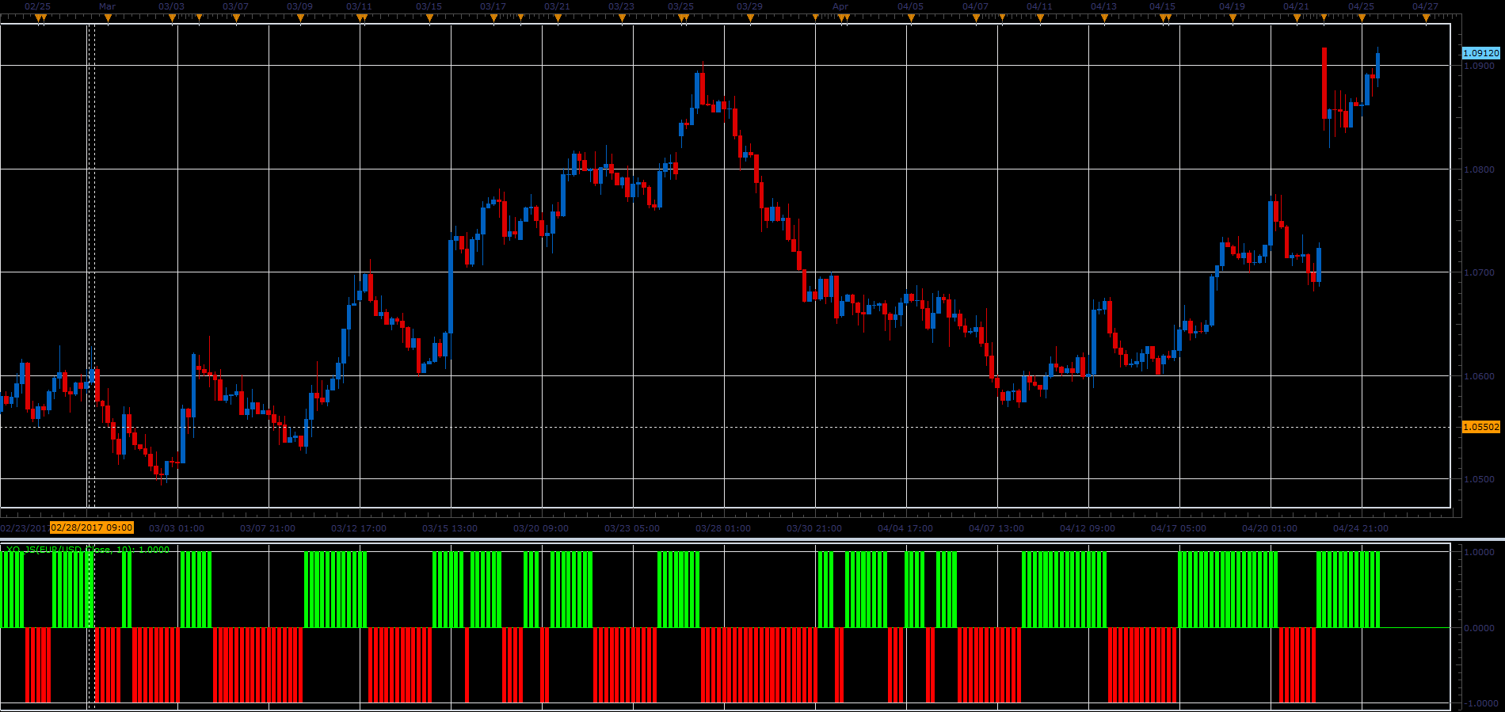Click the 03/29 date label on top axis

click(749, 6)
